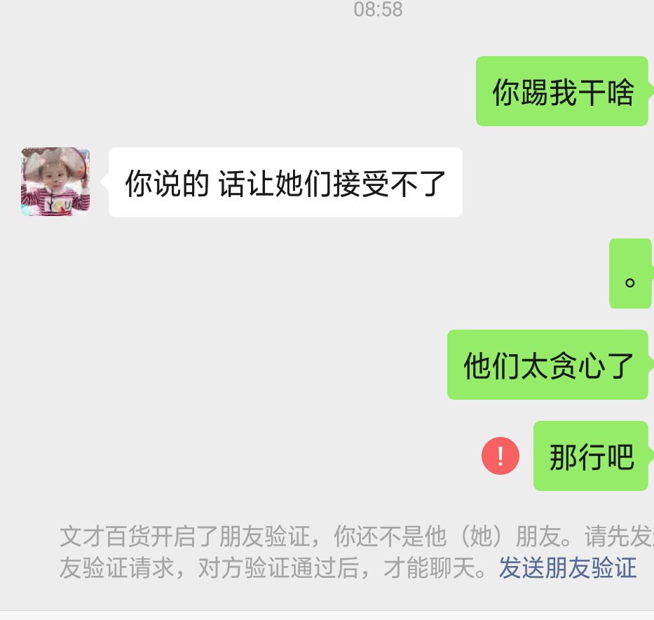Viewport: 654px width, 620px height.
Task: Open the contact's baby photo avatar
Action: [55, 182]
